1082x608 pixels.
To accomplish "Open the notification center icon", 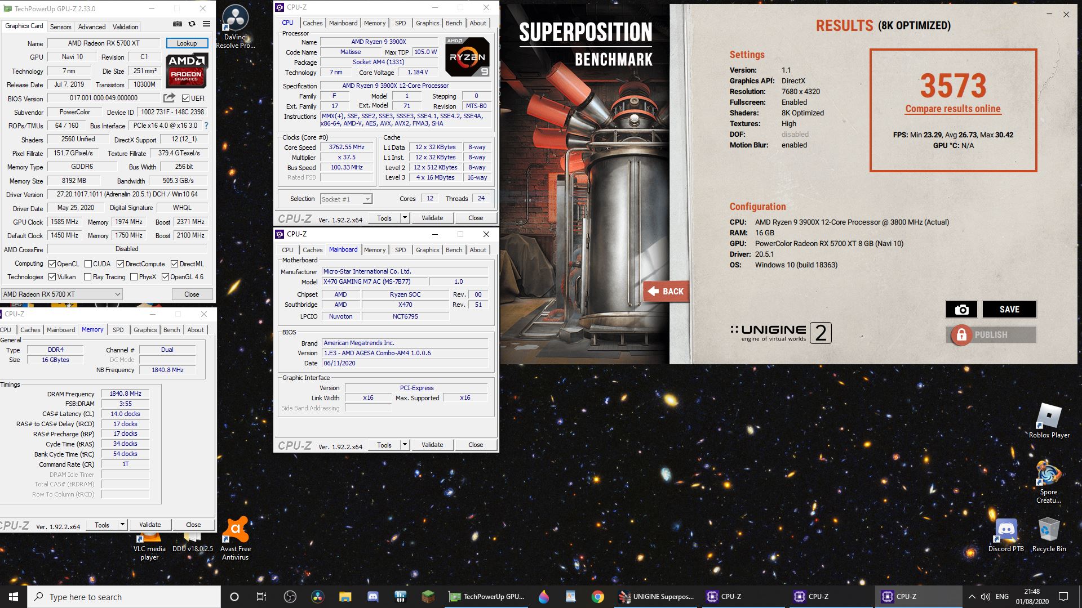I will pyautogui.click(x=1063, y=597).
